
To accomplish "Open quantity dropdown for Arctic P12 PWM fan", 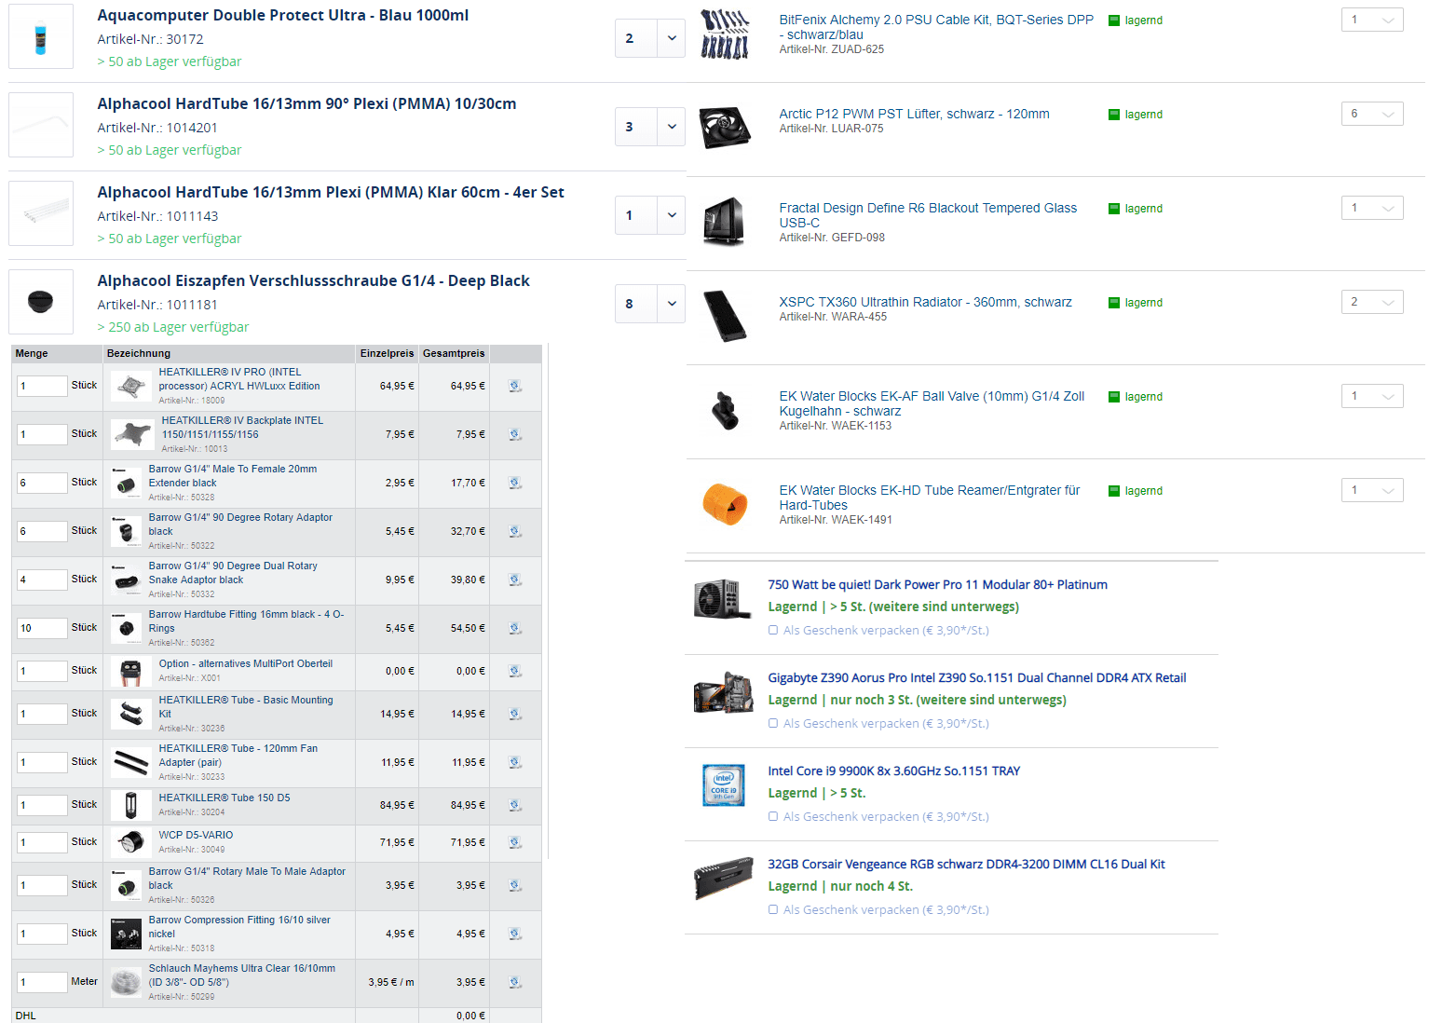I will coord(1372,114).
